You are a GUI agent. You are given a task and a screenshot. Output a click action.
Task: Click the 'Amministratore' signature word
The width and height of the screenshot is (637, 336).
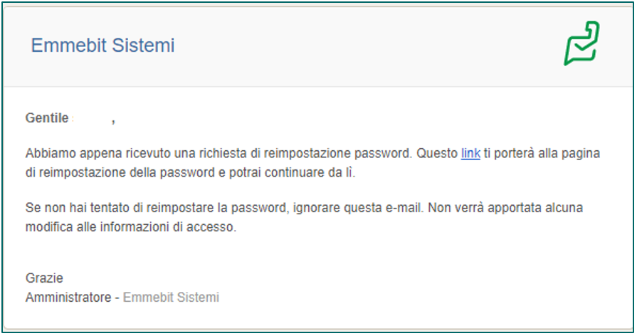click(x=68, y=297)
